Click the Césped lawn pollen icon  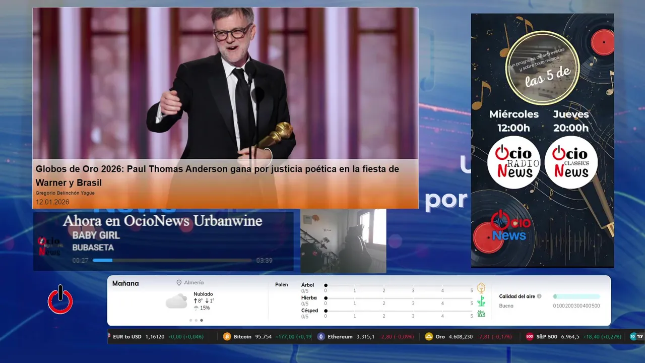(x=481, y=314)
